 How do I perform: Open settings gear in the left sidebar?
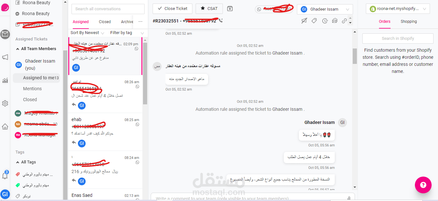click(5, 103)
